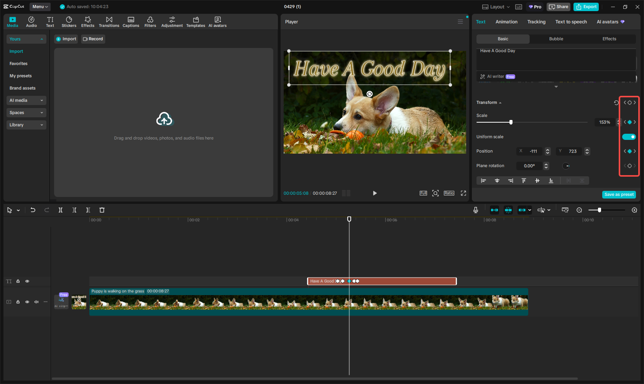Image resolution: width=644 pixels, height=384 pixels.
Task: Click the Export button
Action: pyautogui.click(x=586, y=7)
